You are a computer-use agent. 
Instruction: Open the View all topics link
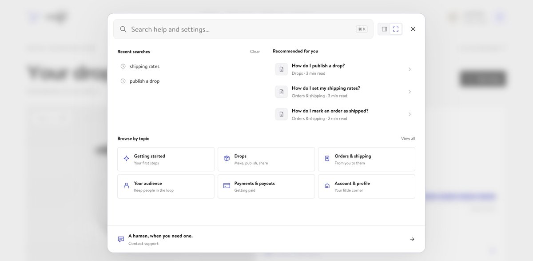coord(408,139)
